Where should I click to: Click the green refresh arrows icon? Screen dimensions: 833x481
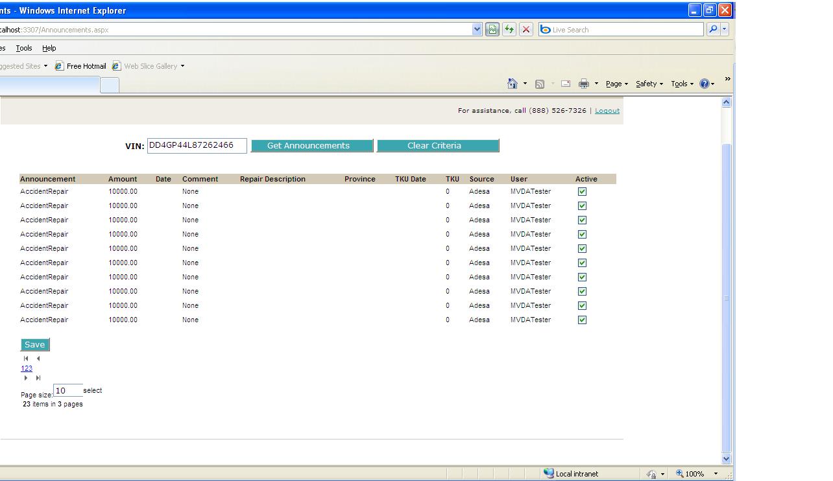click(x=509, y=29)
